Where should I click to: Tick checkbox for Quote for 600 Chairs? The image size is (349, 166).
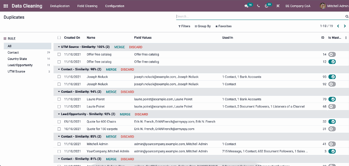click(59, 122)
